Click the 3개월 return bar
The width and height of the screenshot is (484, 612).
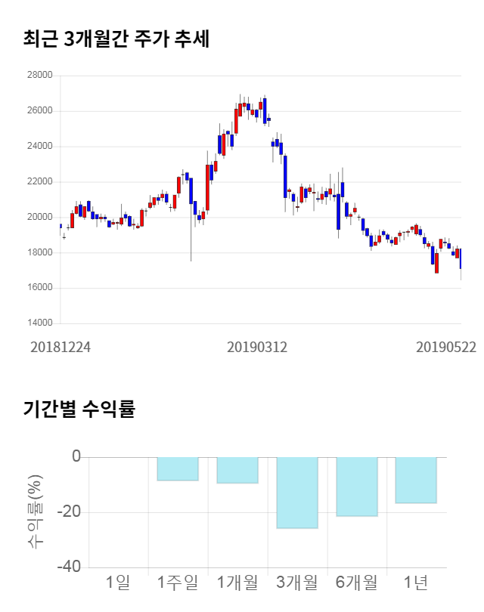[297, 492]
